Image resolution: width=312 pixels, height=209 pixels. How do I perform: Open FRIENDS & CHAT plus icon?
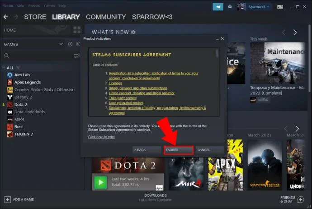[x=301, y=200]
